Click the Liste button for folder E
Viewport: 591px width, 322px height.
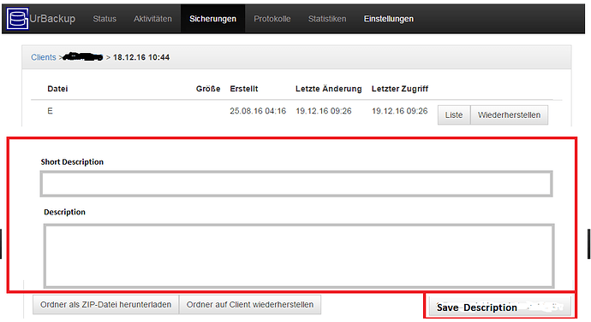[454, 115]
